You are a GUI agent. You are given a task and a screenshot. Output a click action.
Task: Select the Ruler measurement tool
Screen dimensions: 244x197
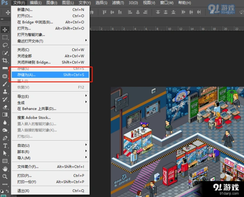tap(5, 68)
